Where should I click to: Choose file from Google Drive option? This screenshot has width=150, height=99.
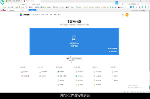click(113, 49)
